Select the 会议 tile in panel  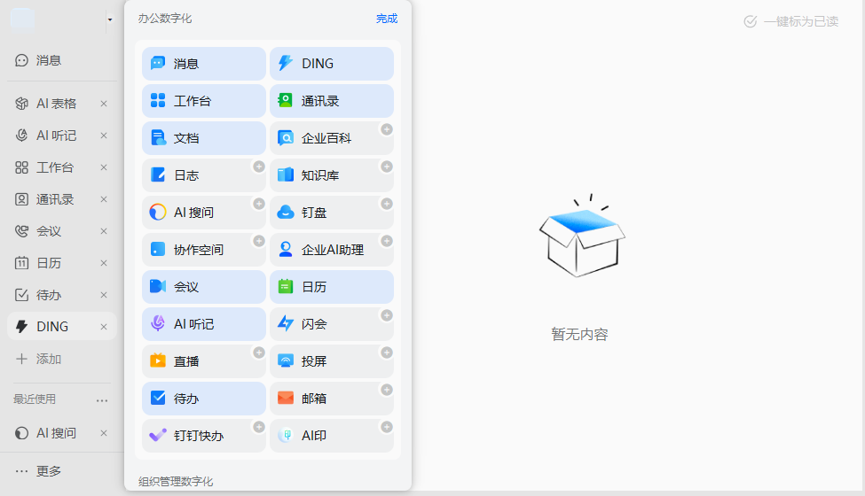204,287
